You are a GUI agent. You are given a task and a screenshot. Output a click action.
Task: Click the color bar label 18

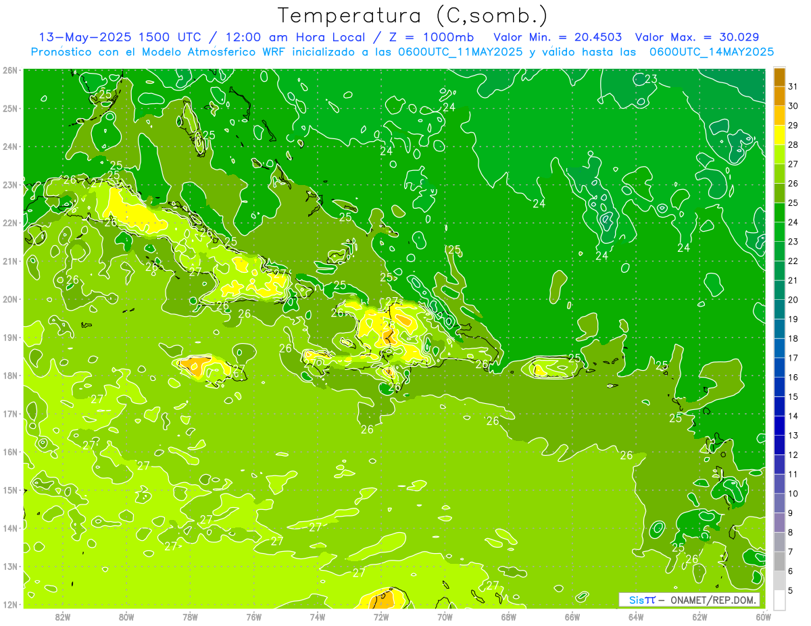click(793, 338)
